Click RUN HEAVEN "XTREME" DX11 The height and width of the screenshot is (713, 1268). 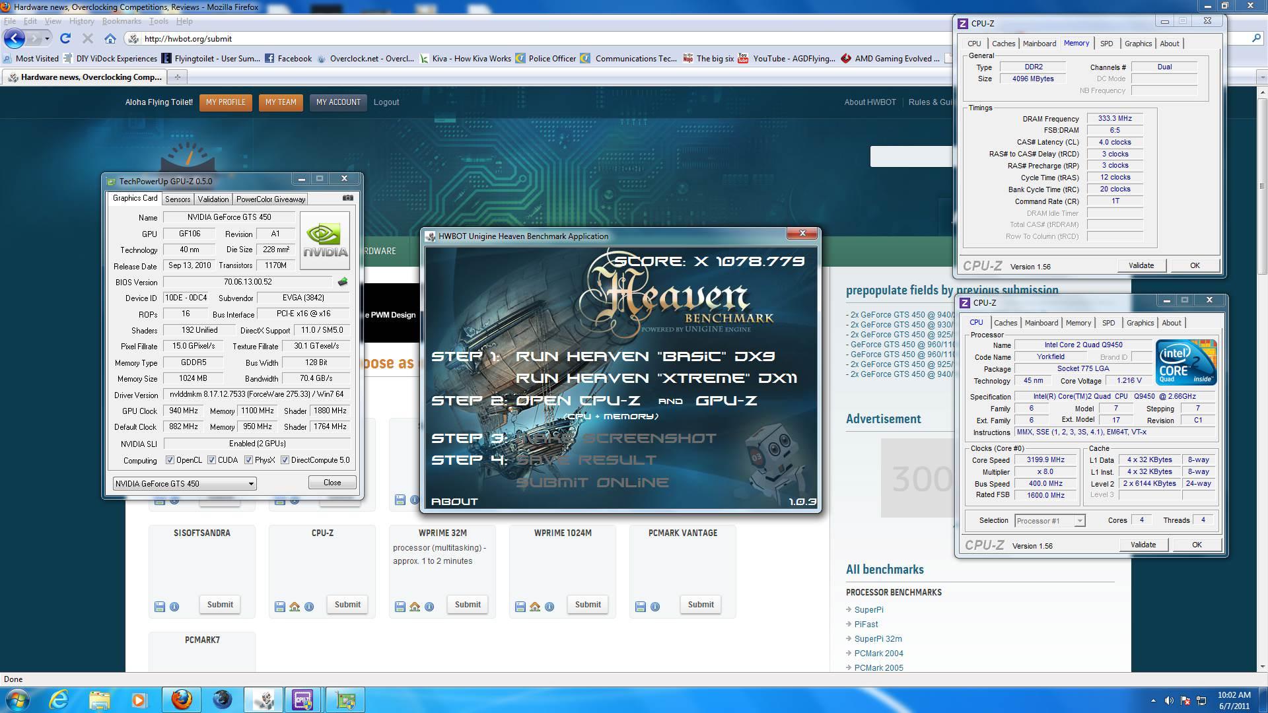pyautogui.click(x=656, y=378)
